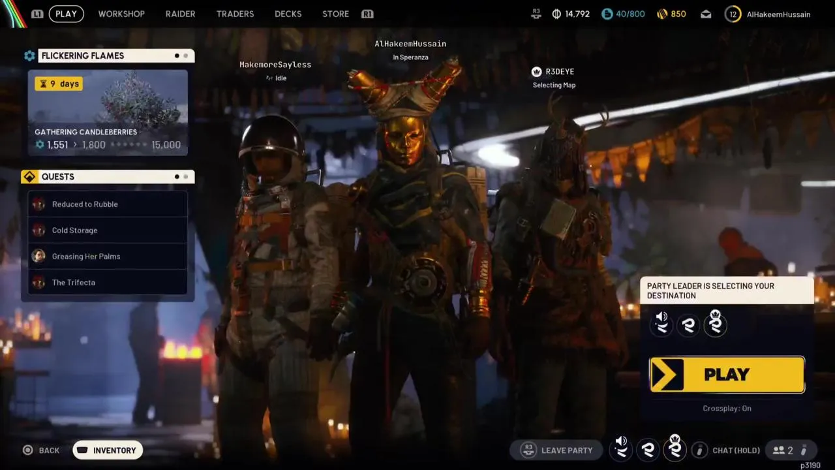
Task: Click the blue token icon beside 40/800
Action: coord(607,14)
